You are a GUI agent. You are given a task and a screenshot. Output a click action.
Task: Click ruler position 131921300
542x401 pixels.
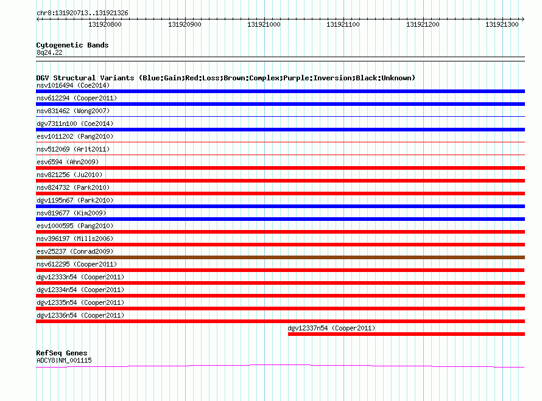(x=502, y=24)
